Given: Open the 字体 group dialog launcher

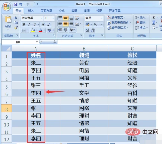Looking at the screenshot, I should tap(54, 35).
